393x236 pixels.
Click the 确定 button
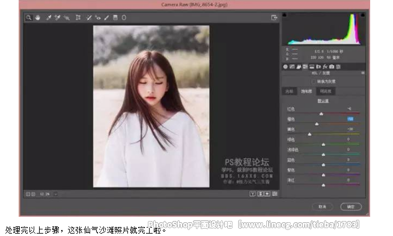pyautogui.click(x=351, y=207)
